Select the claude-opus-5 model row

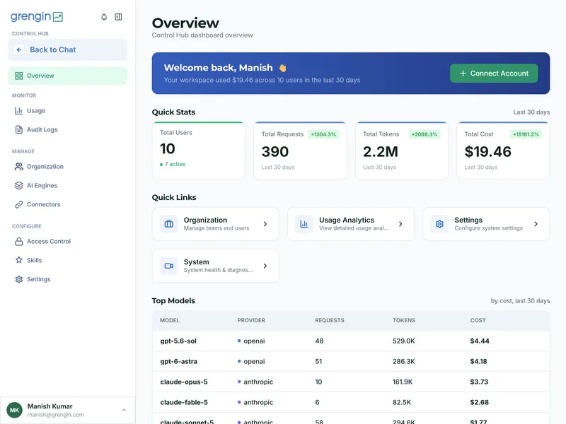351,382
